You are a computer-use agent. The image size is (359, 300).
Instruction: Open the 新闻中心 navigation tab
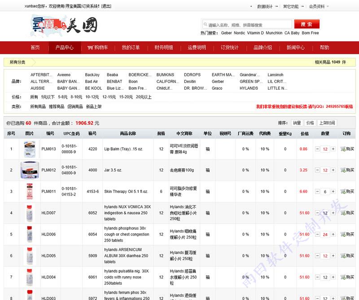coord(296,48)
